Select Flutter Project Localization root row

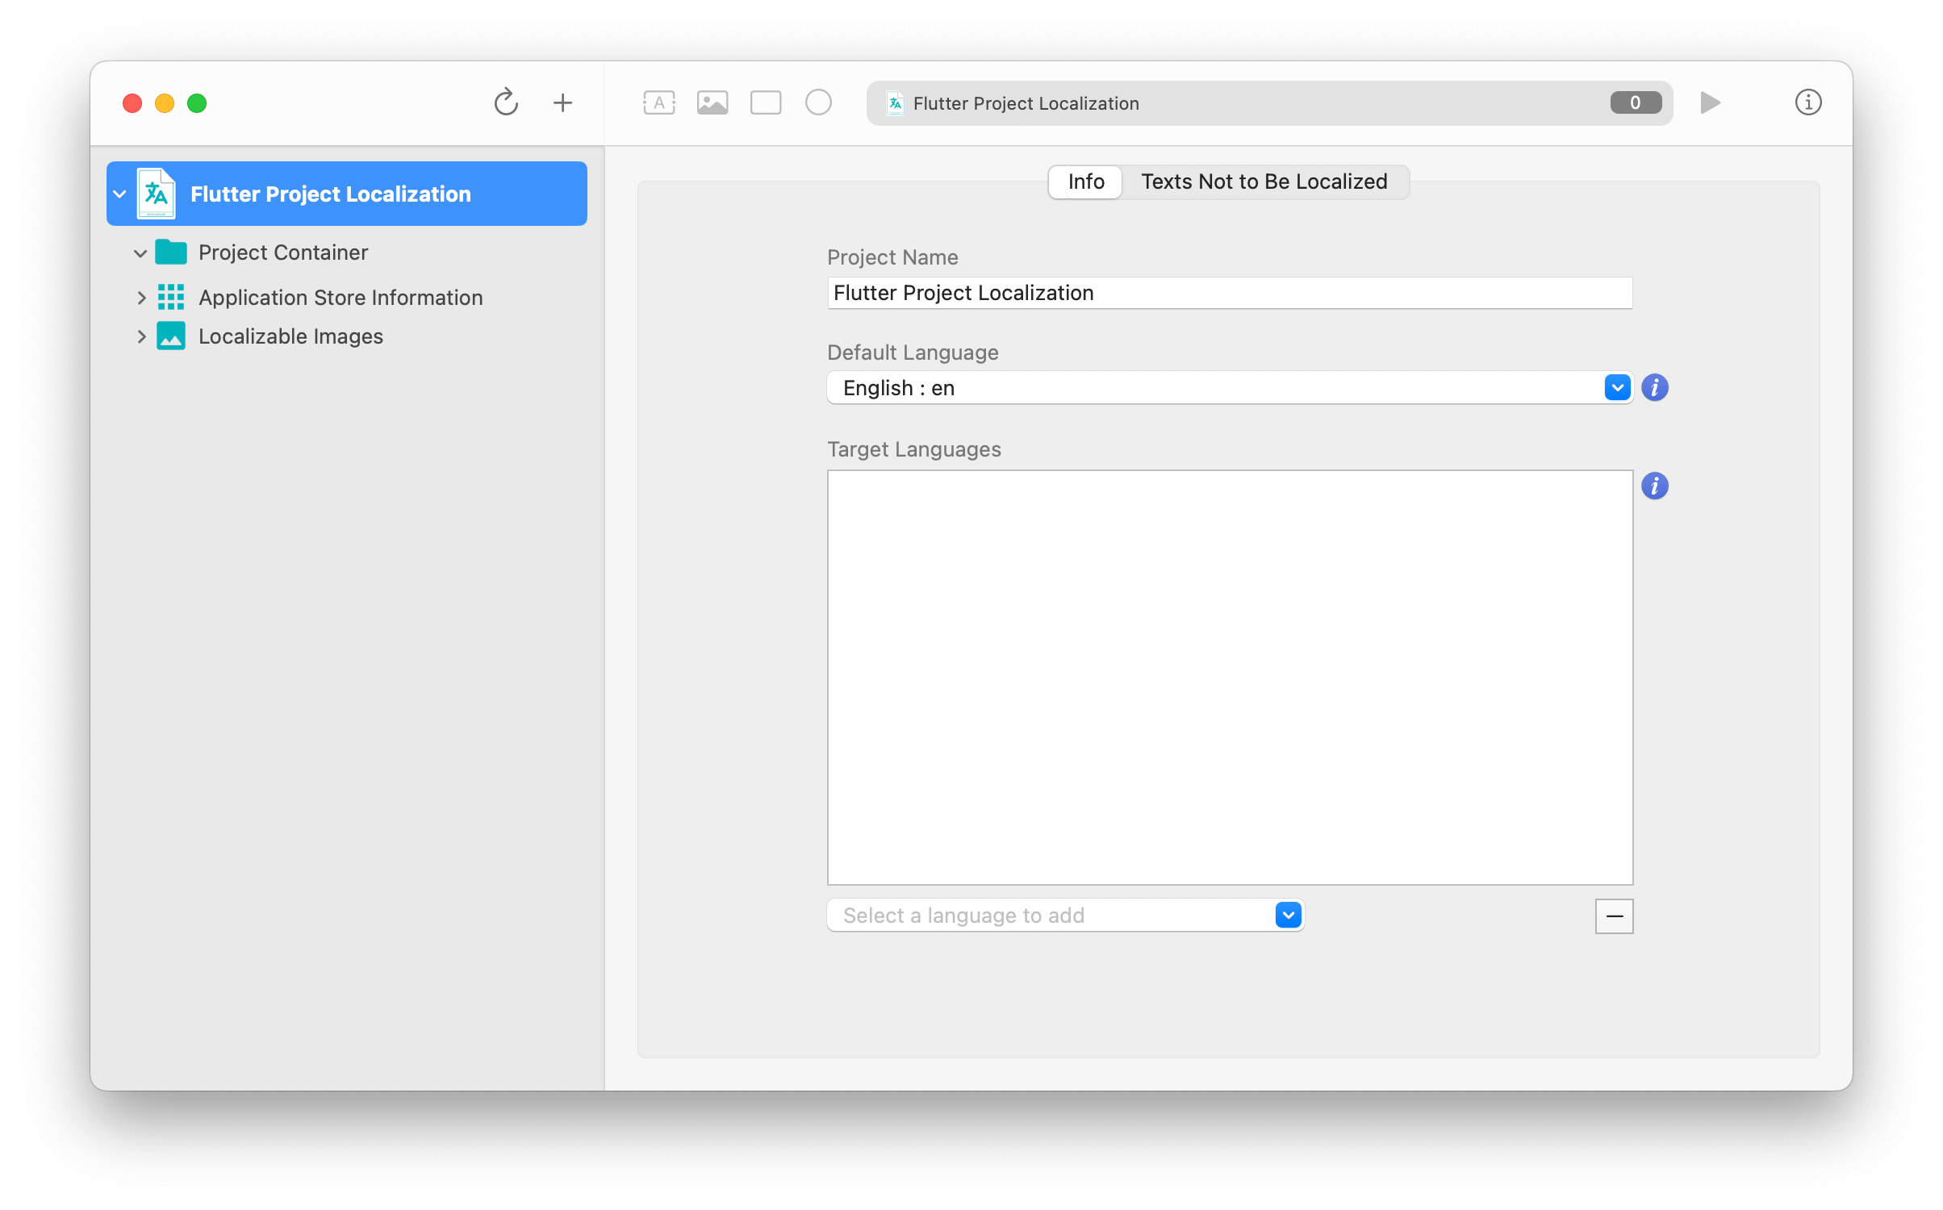[347, 194]
